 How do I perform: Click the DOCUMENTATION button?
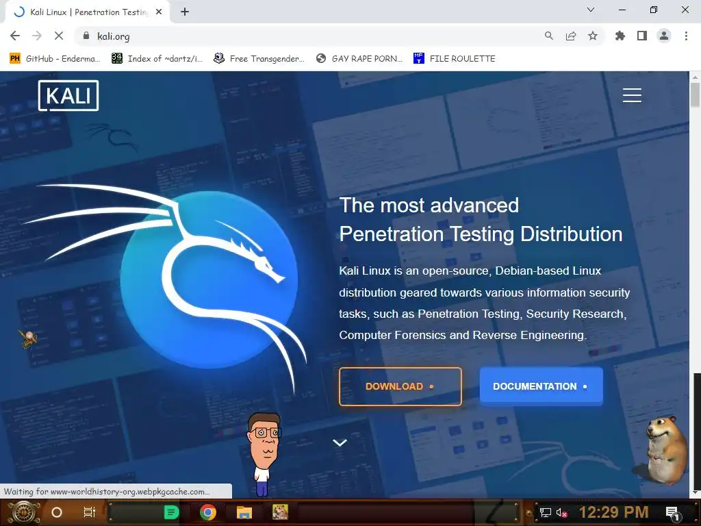541,386
